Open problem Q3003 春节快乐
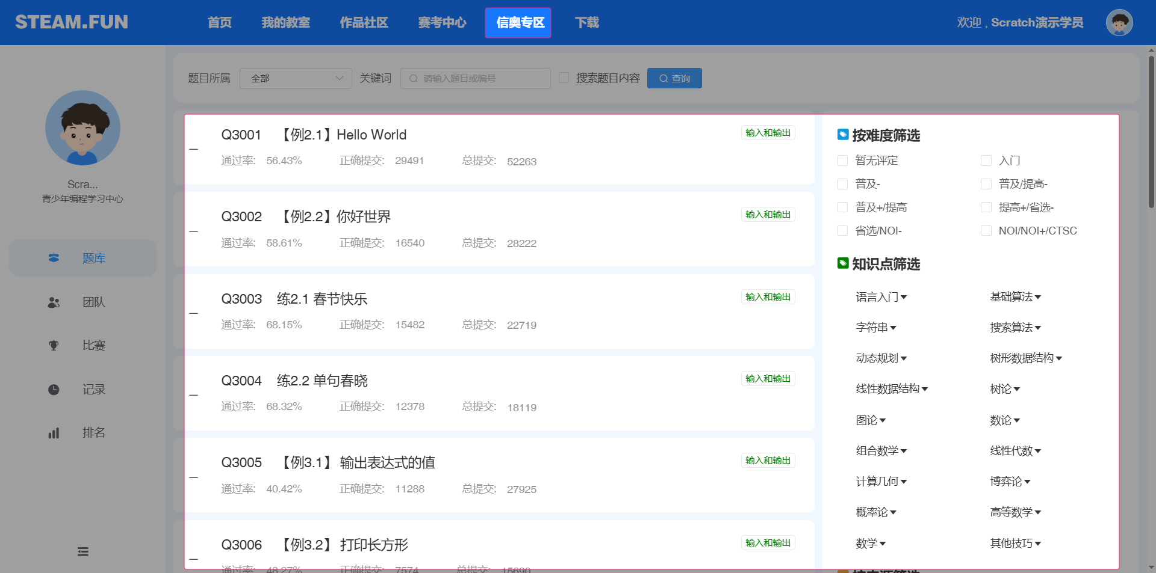This screenshot has width=1156, height=573. click(x=294, y=299)
